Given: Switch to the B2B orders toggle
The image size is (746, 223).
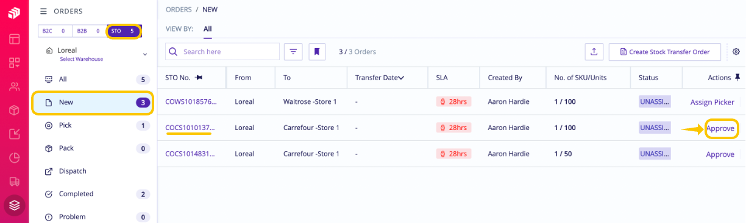Looking at the screenshot, I should click(90, 31).
